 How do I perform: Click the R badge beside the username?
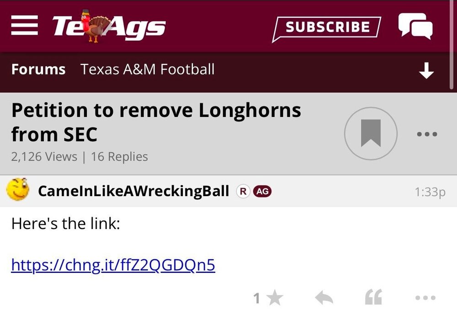click(243, 192)
